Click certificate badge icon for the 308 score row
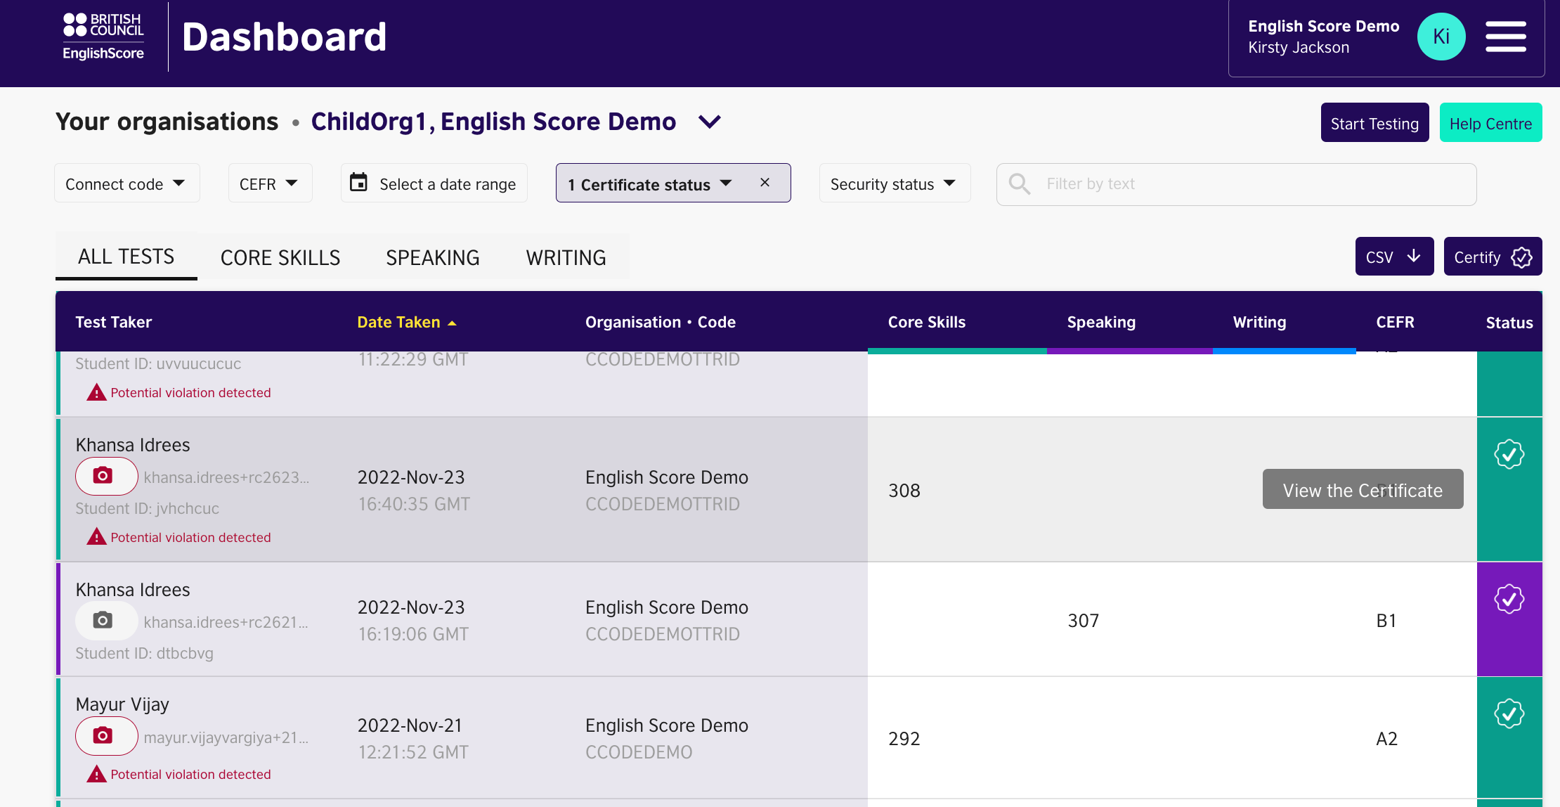 pyautogui.click(x=1509, y=454)
